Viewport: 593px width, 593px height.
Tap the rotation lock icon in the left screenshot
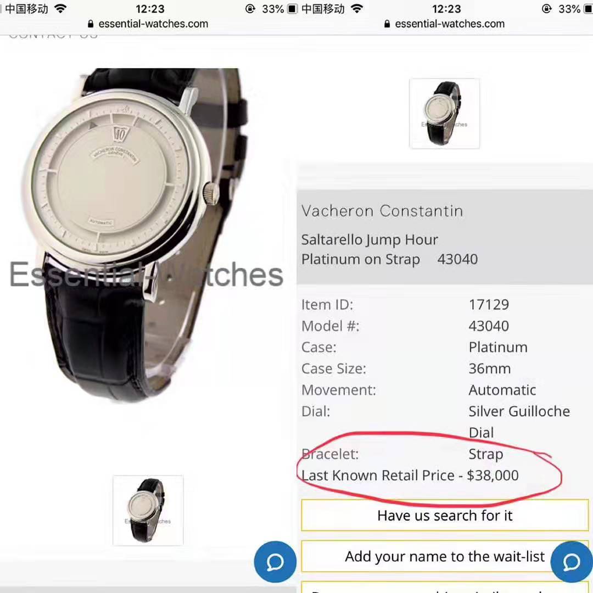250,9
